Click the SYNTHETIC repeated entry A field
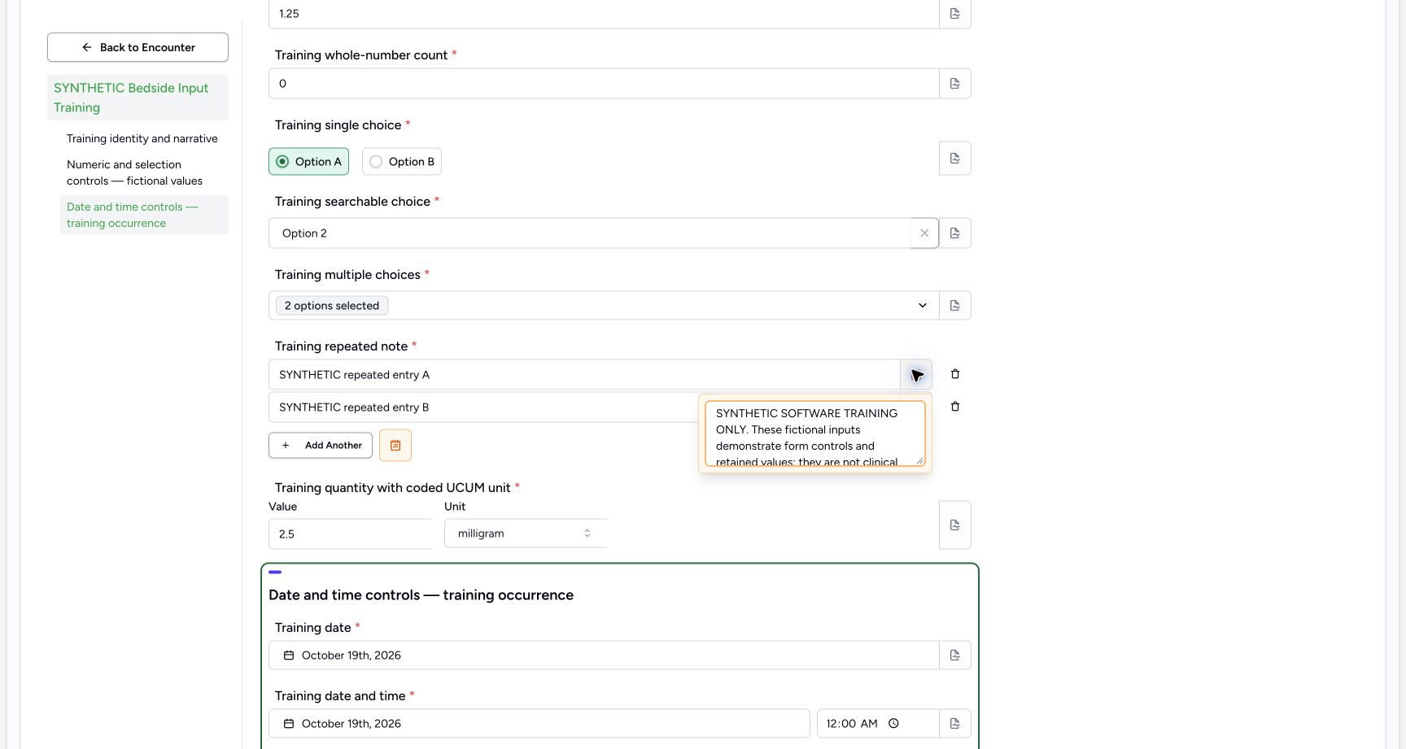Image resolution: width=1406 pixels, height=749 pixels. 584,375
